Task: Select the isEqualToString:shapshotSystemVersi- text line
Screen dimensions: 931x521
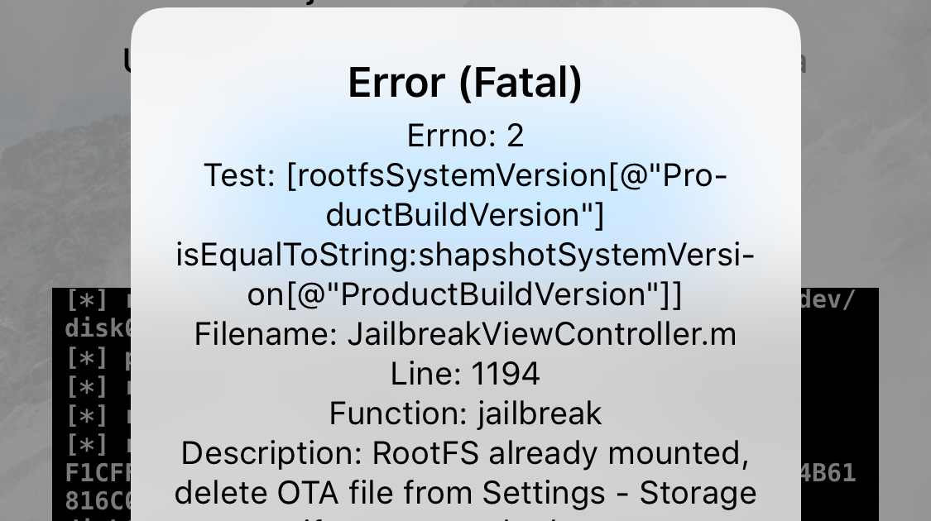Action: point(465,255)
